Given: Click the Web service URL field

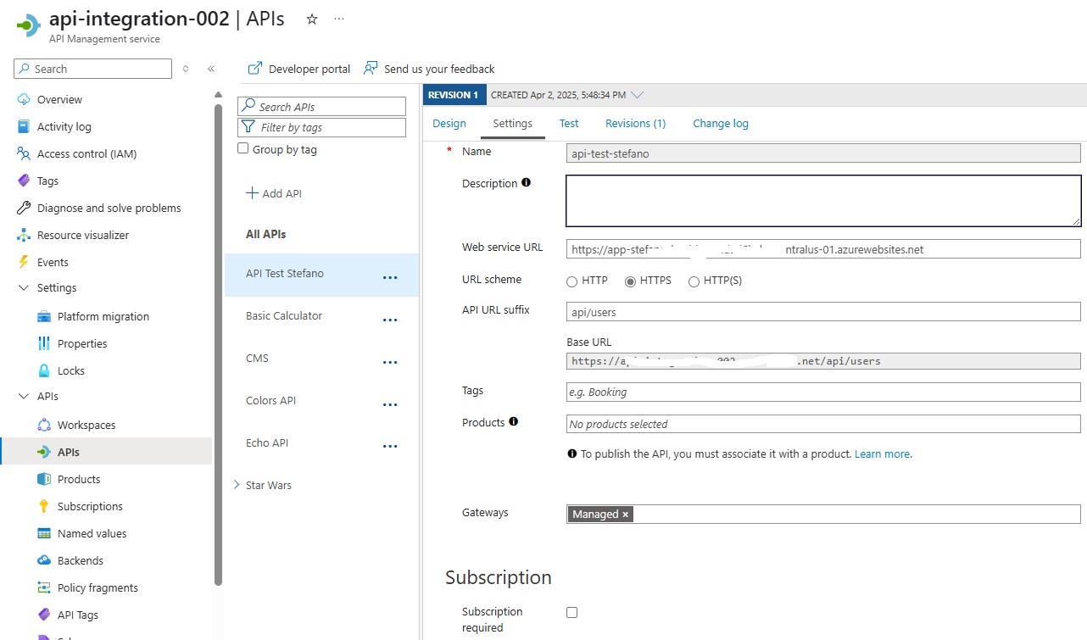Looking at the screenshot, I should click(823, 249).
